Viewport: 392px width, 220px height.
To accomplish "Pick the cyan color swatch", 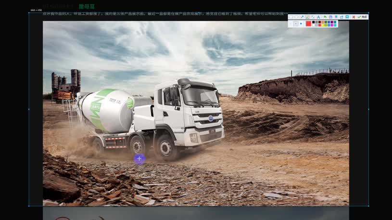I will point(335,25).
